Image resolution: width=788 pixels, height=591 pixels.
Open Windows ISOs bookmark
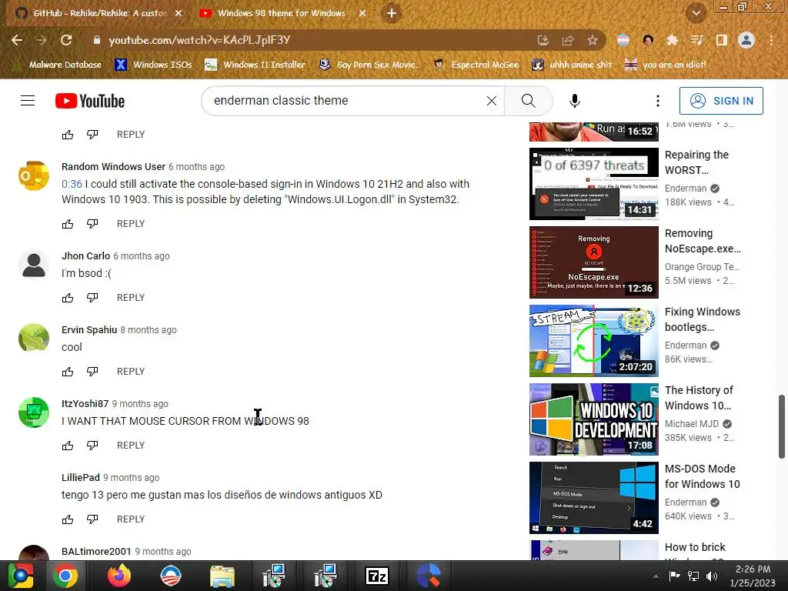point(154,65)
